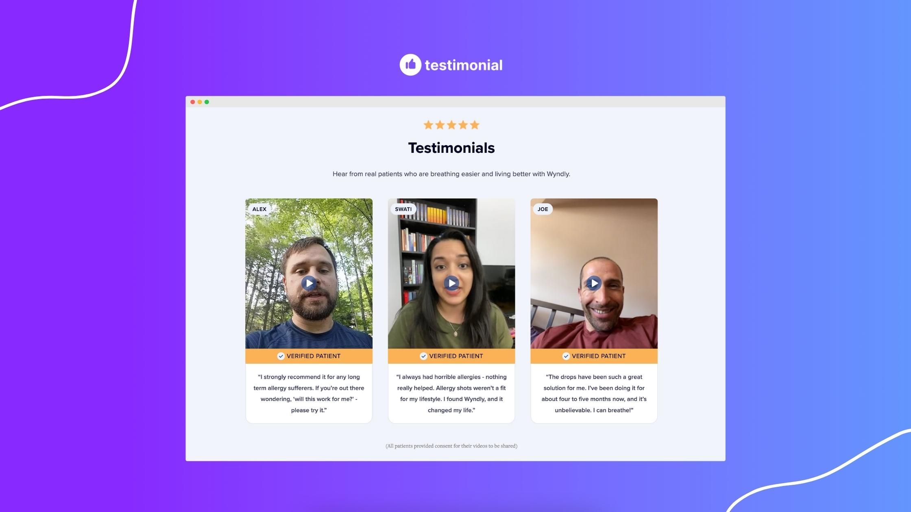
Task: Click the testimonial thumbs-up logo icon
Action: tap(410, 65)
